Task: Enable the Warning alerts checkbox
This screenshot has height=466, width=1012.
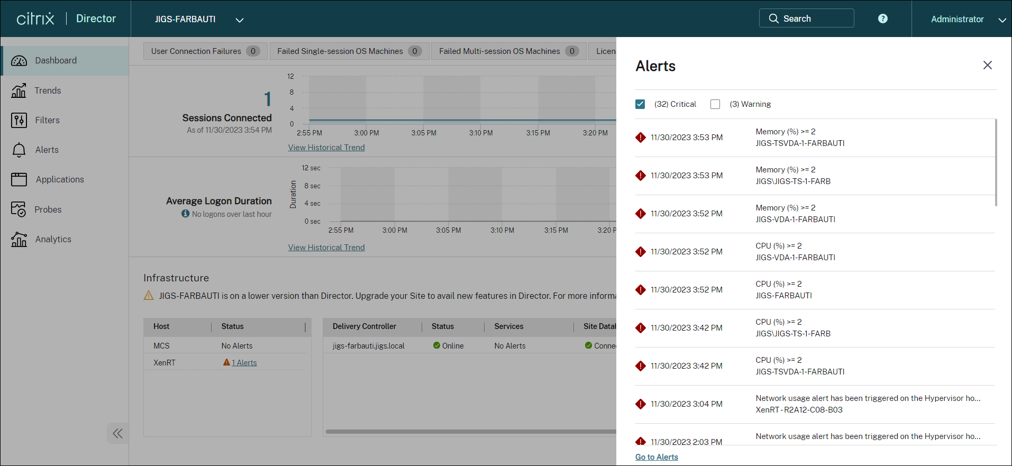Action: (x=715, y=104)
